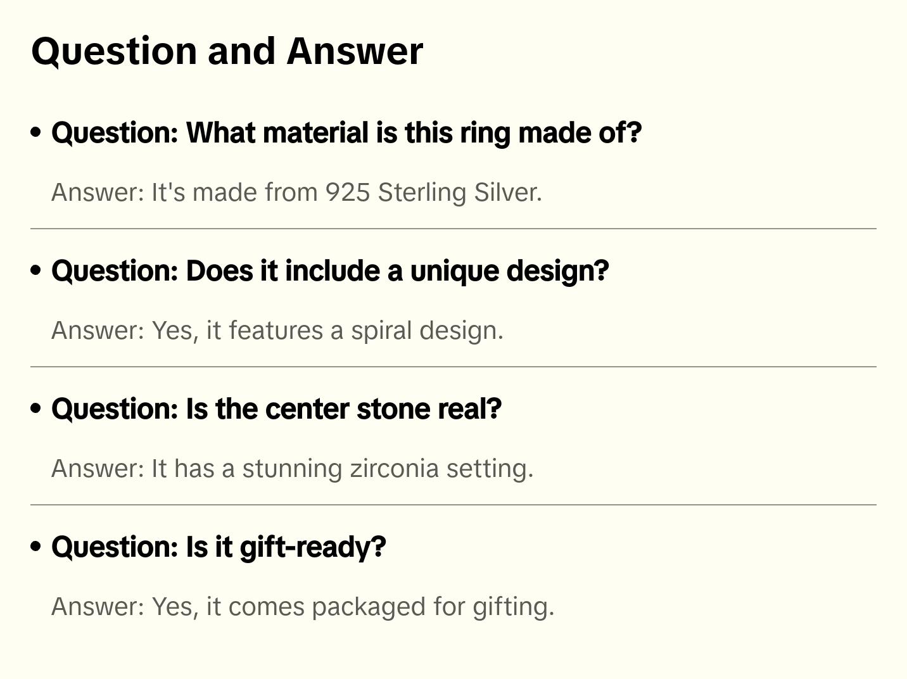
Task: Click bullet beside the center stone question
Action: (x=36, y=409)
